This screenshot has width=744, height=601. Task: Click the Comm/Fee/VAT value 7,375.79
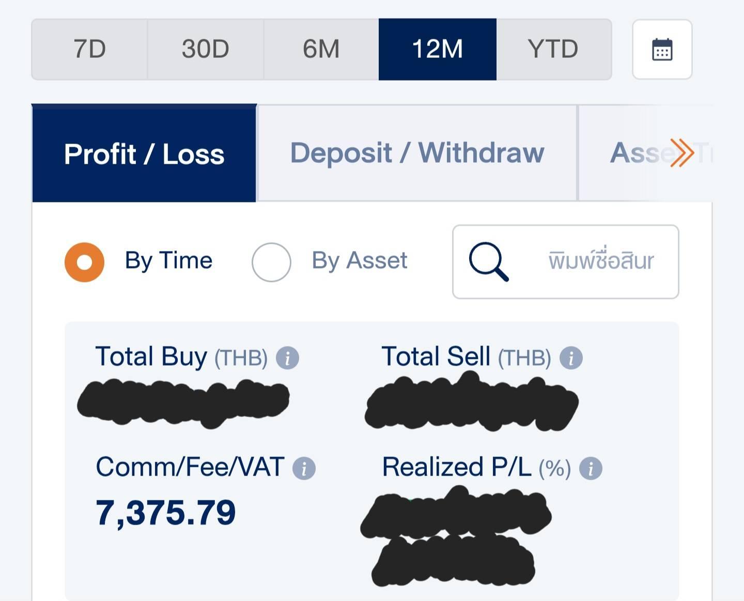point(165,513)
